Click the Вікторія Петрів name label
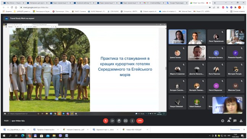Image resolution: width=247 pixels, height=139 pixels. click(235, 74)
